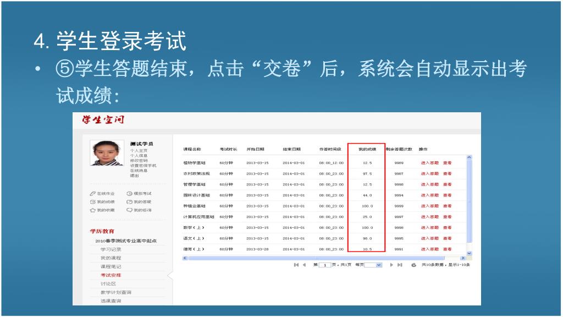Screen dimensions: 563x317
Task: Click 进入答题 for 农村政策法规
Action: [430, 173]
